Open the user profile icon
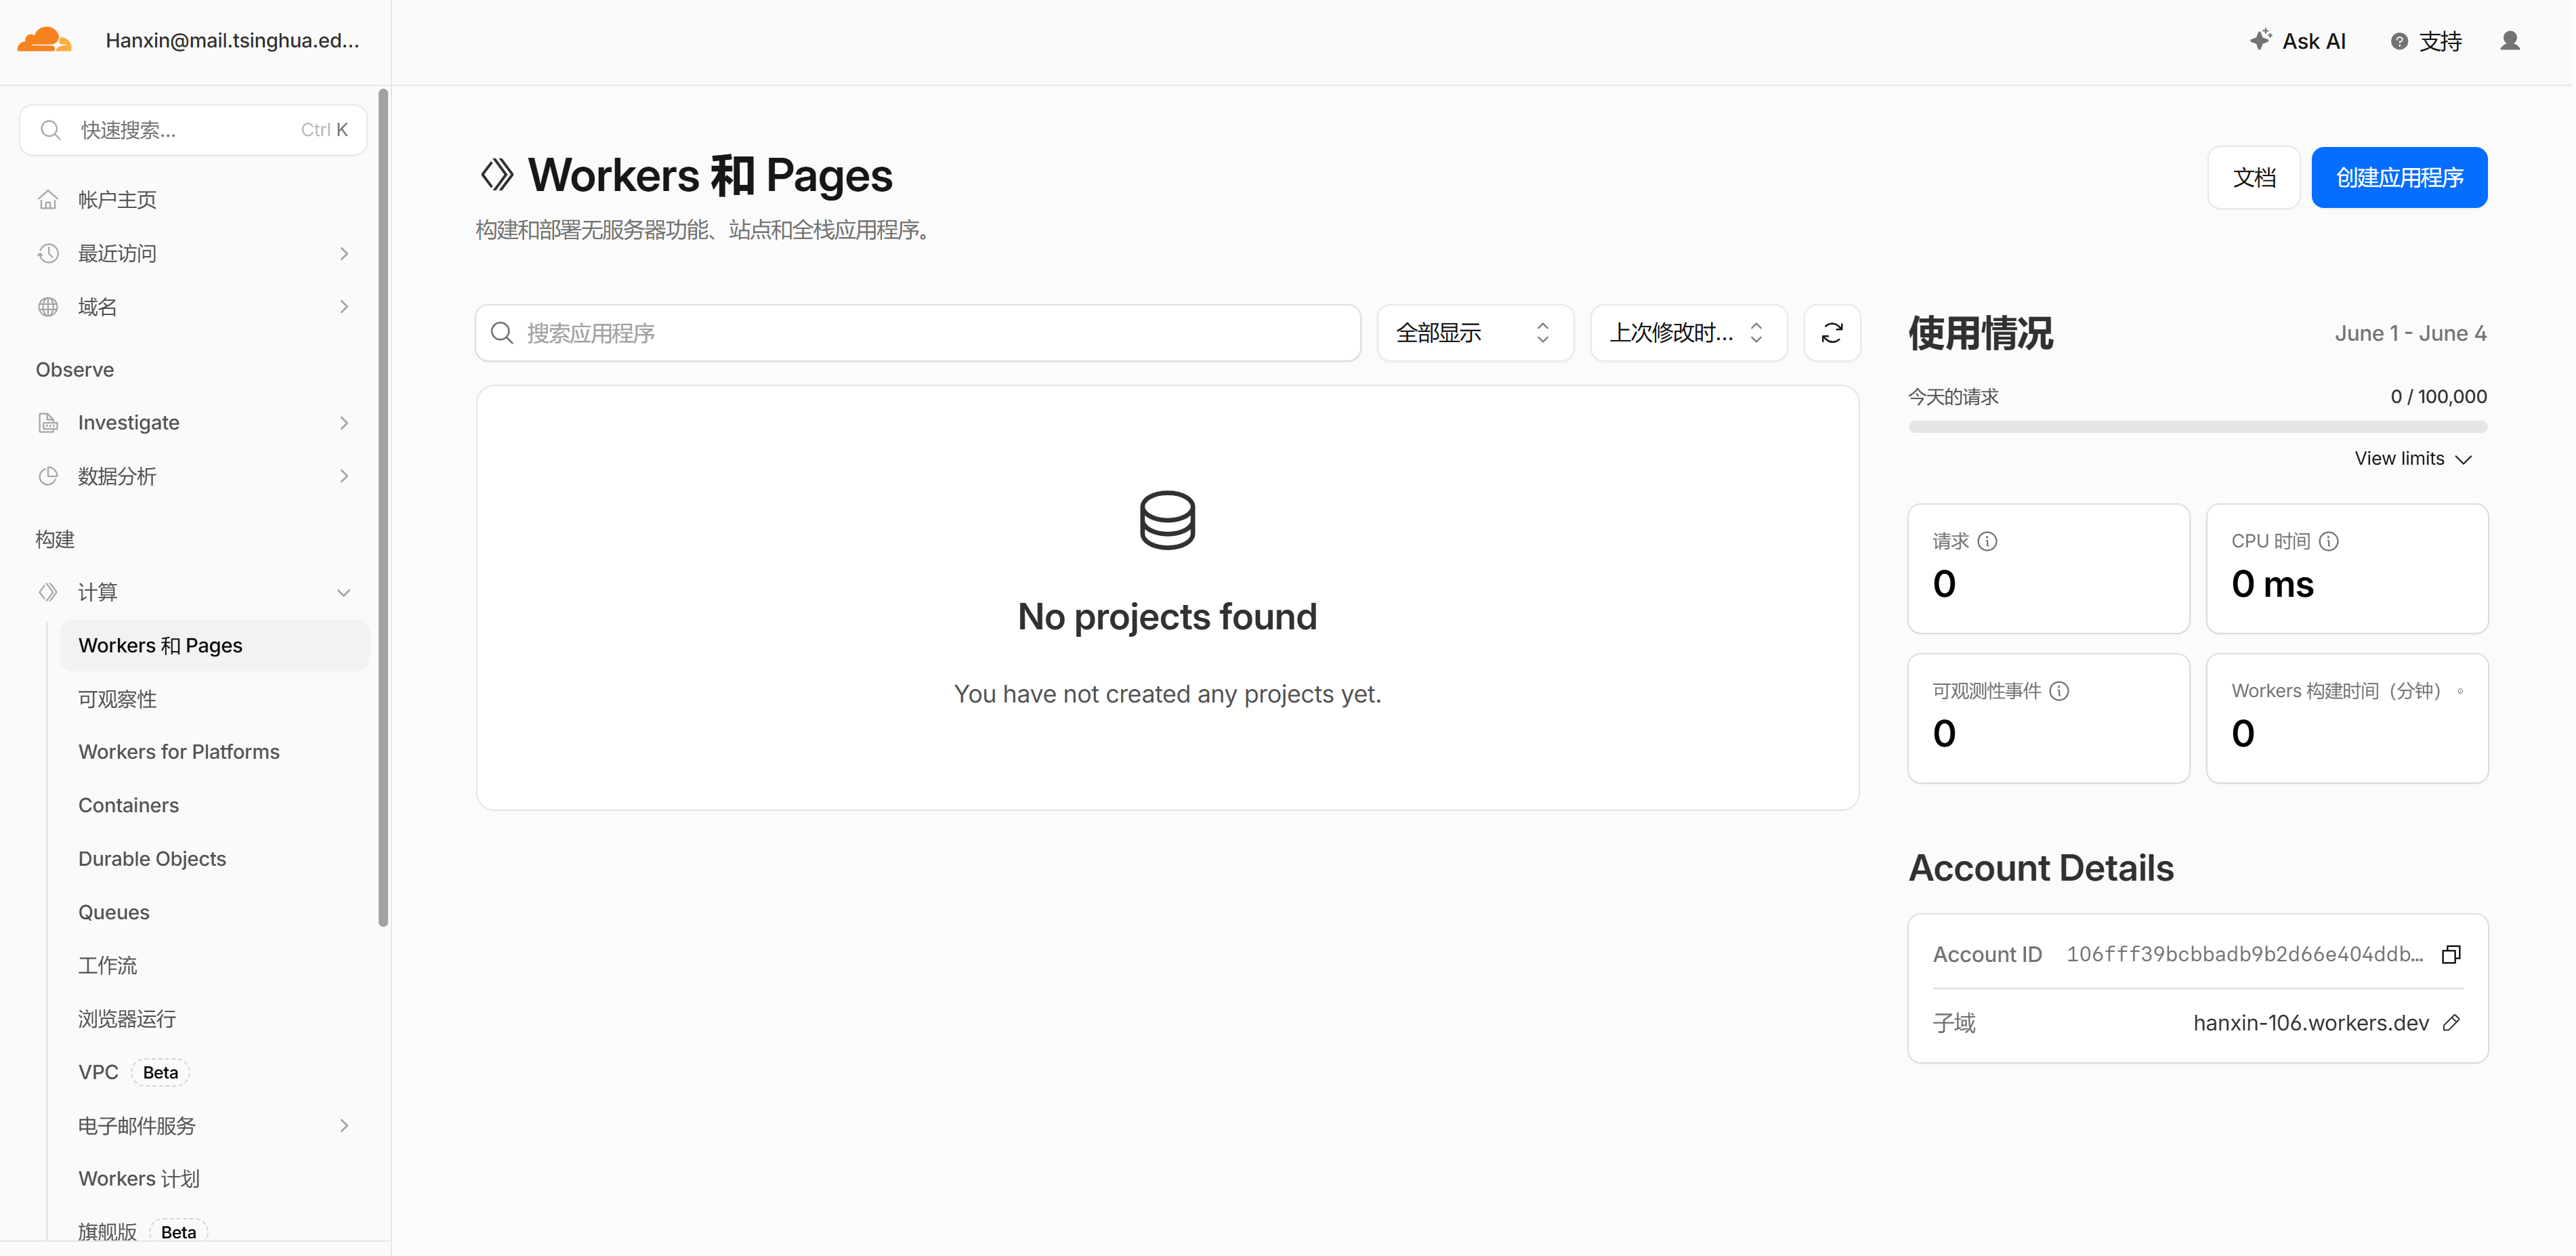This screenshot has width=2576, height=1256. (2510, 41)
